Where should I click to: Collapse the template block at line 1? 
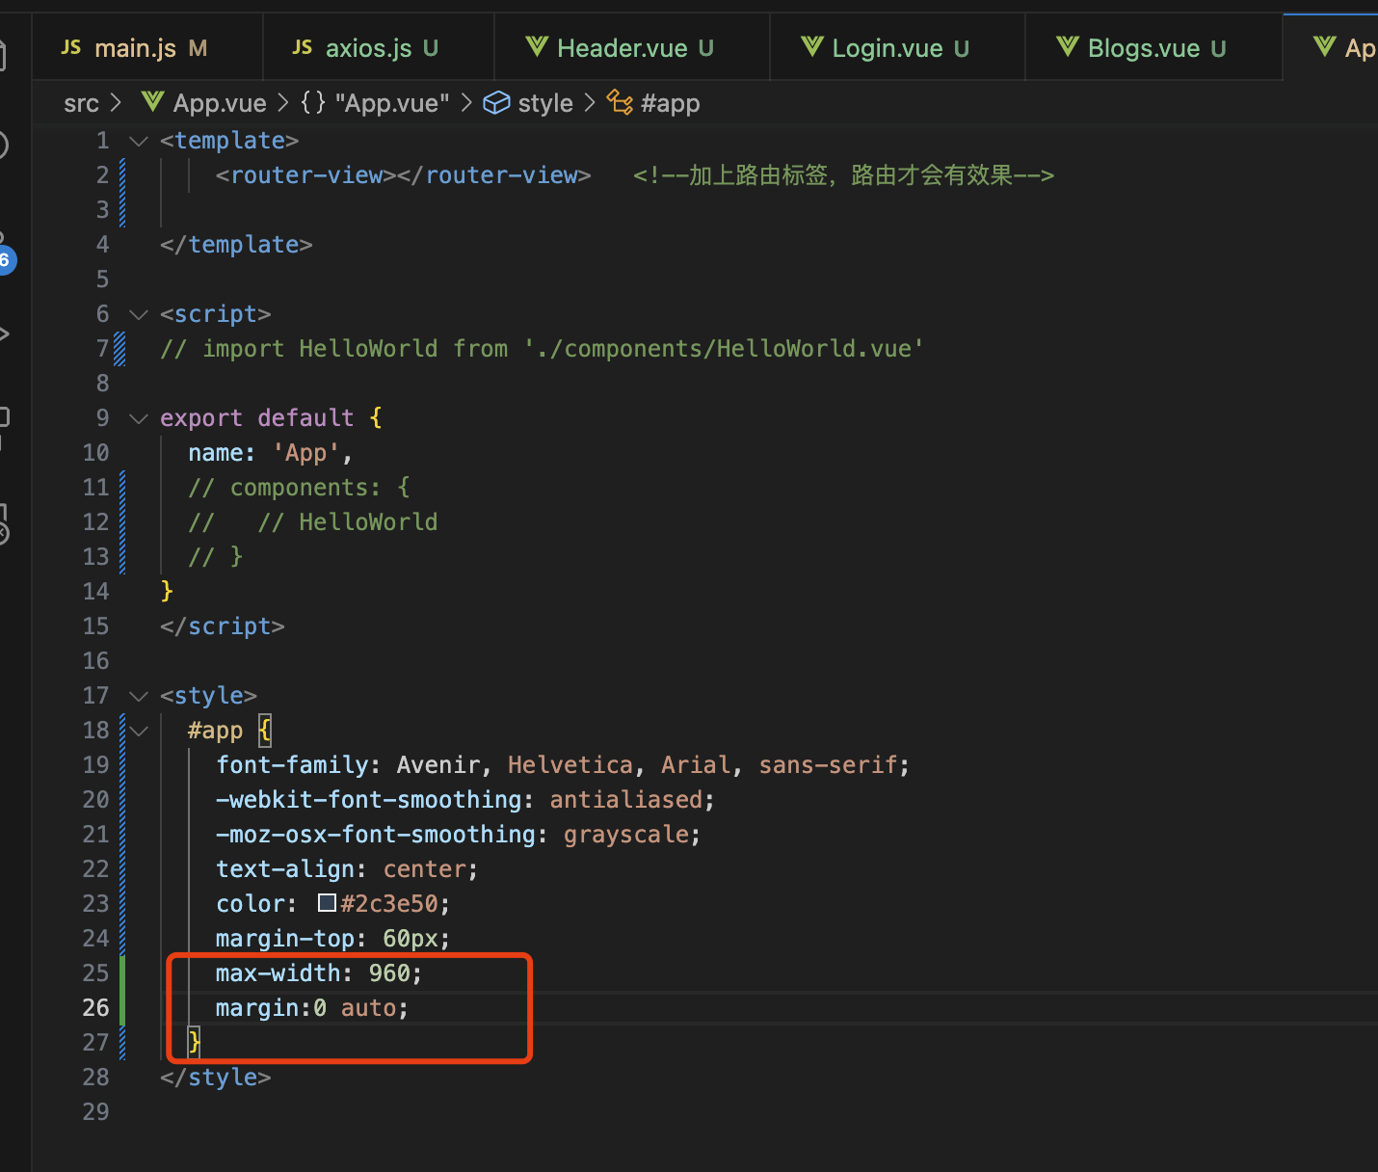(x=139, y=141)
